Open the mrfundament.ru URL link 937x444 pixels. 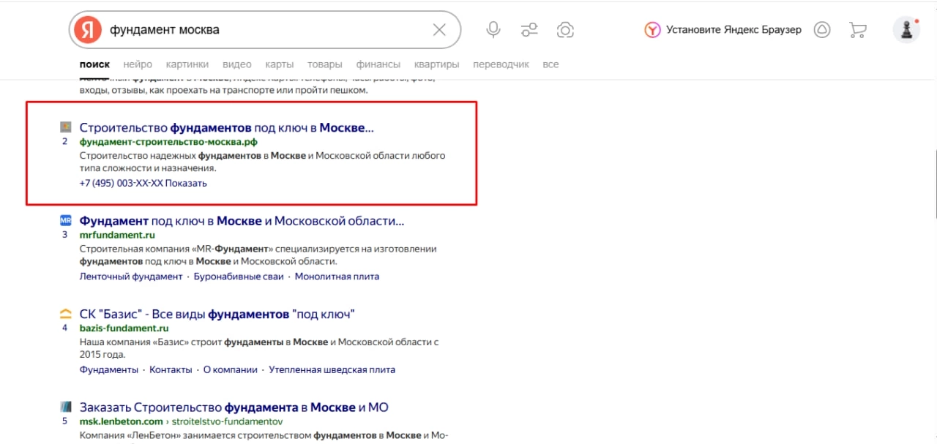tap(117, 235)
